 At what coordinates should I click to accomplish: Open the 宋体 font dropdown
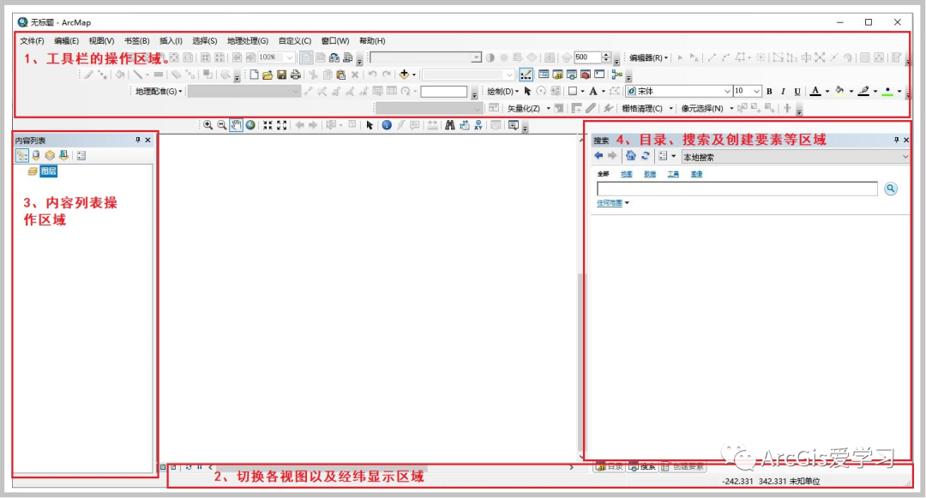(727, 90)
